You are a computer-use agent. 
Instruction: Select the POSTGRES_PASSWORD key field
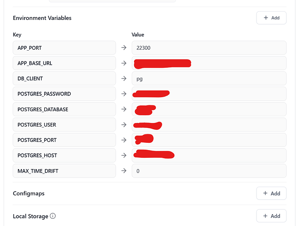click(64, 94)
